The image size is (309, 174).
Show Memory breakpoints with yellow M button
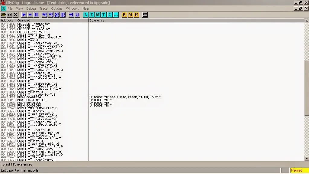point(130,15)
